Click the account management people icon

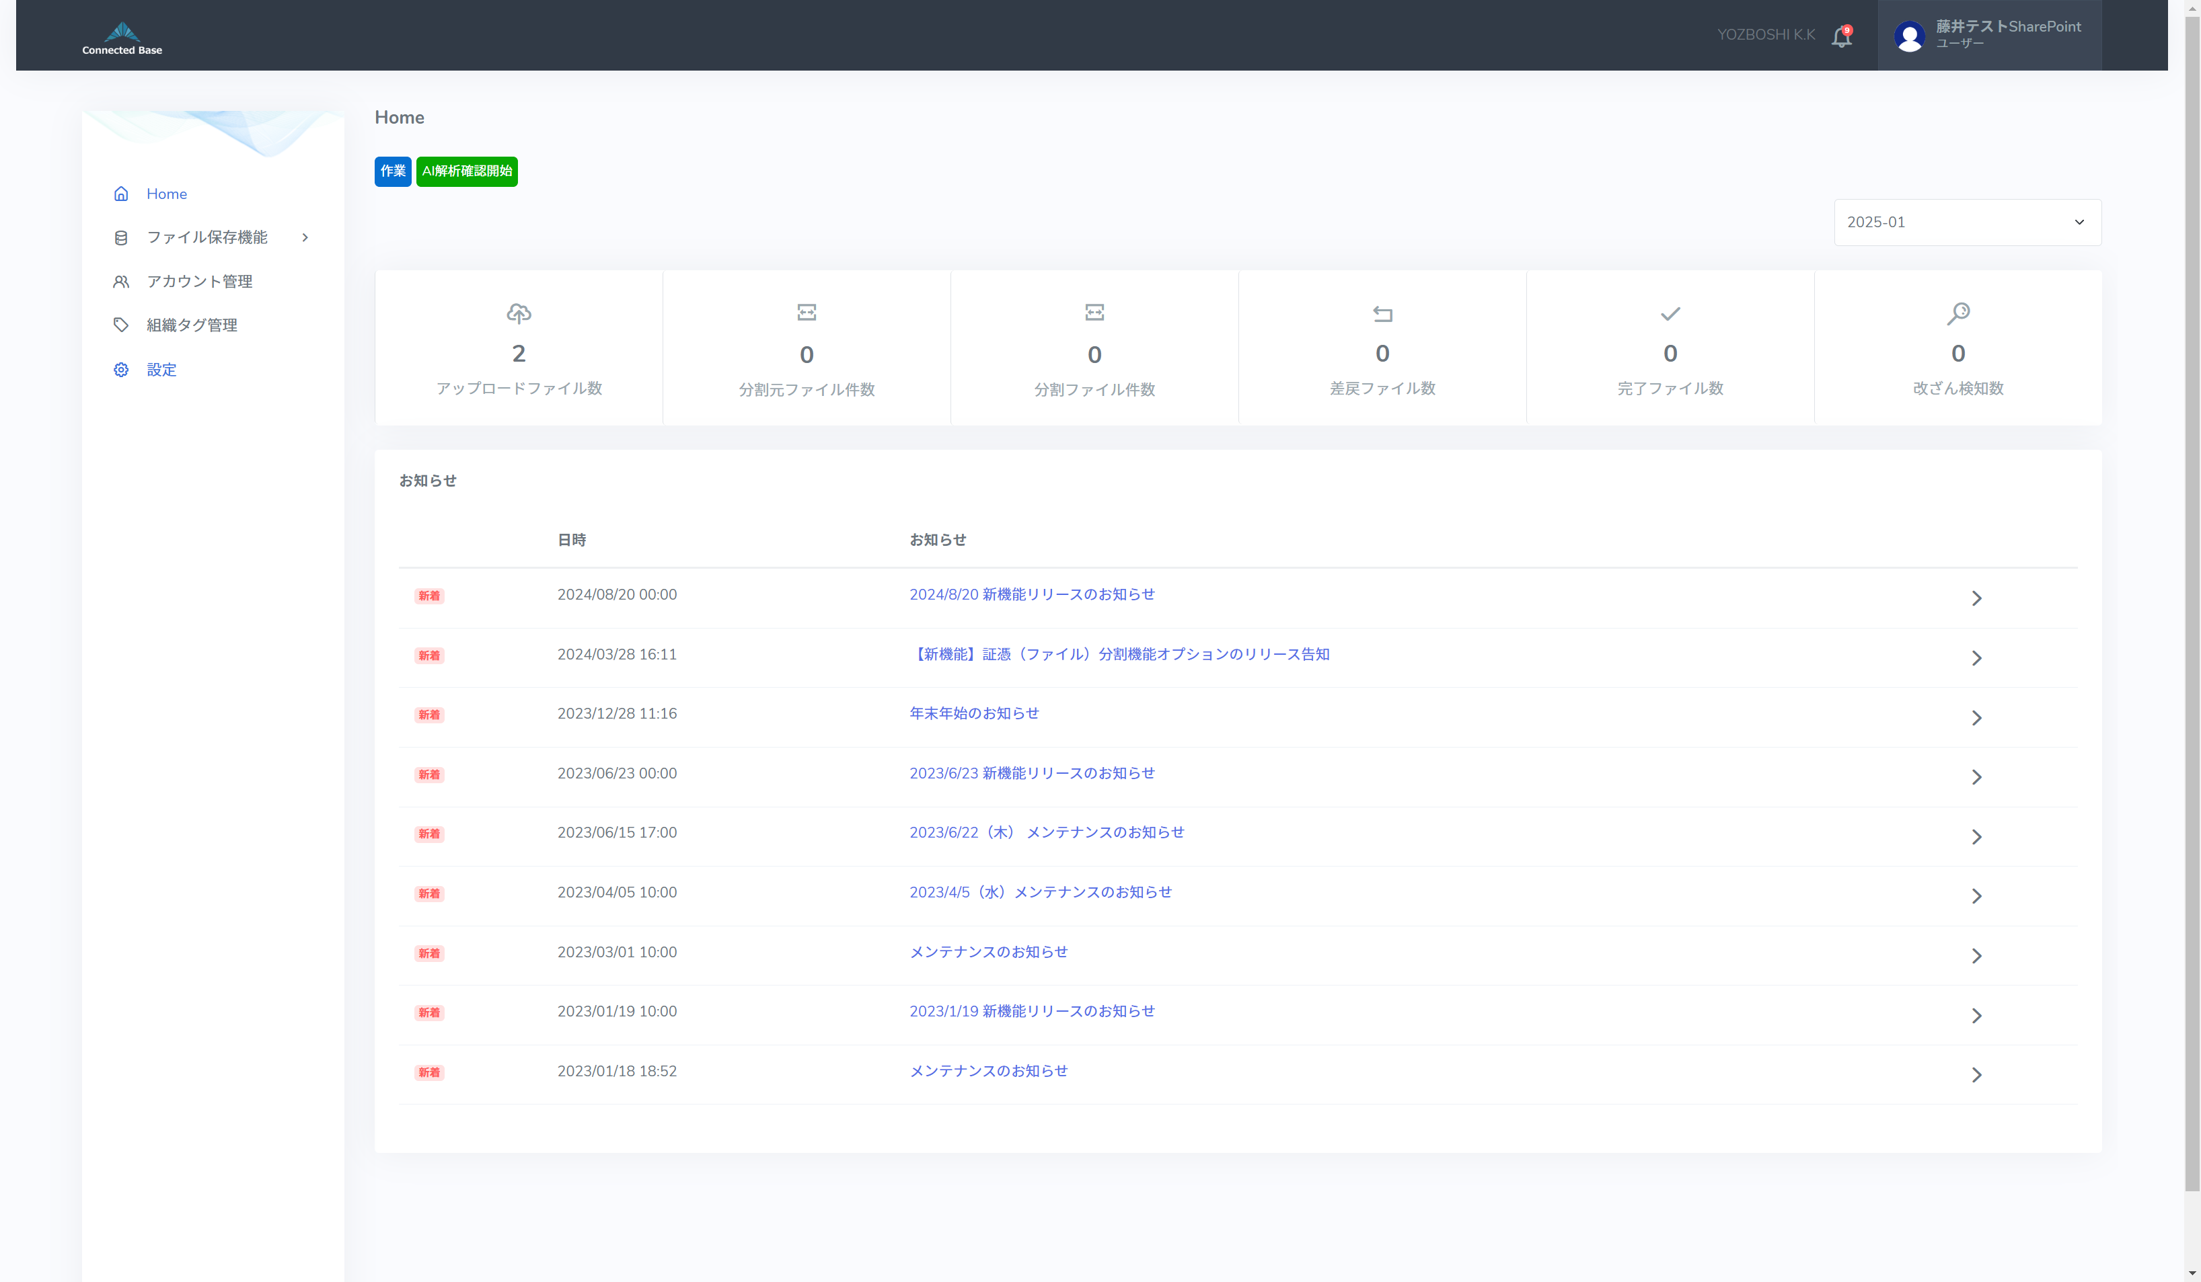121,281
